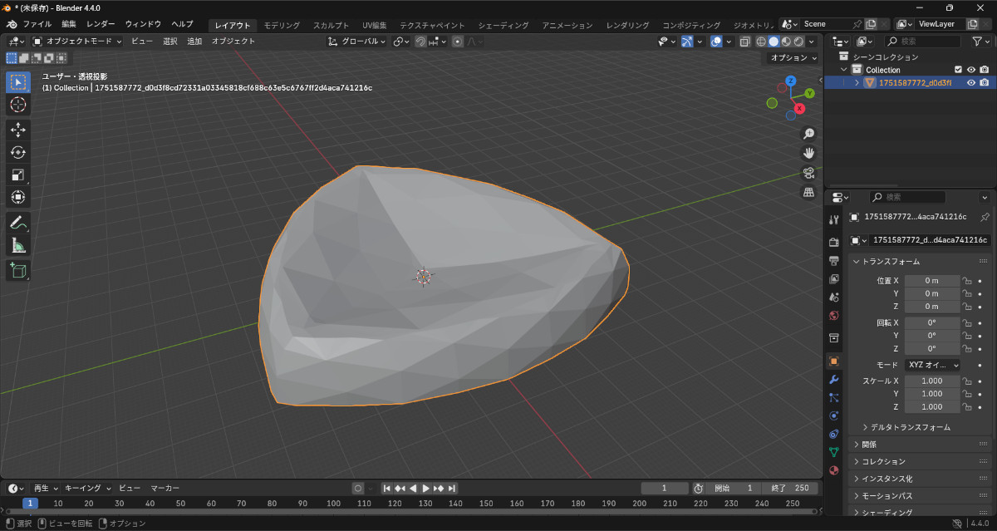Activate the Annotate tool
The image size is (997, 531).
coord(18,223)
